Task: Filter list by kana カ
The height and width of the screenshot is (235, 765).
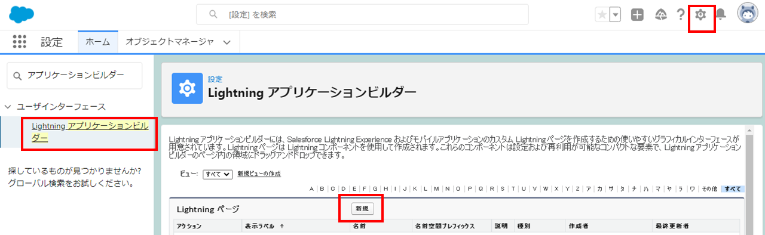Action: point(599,189)
